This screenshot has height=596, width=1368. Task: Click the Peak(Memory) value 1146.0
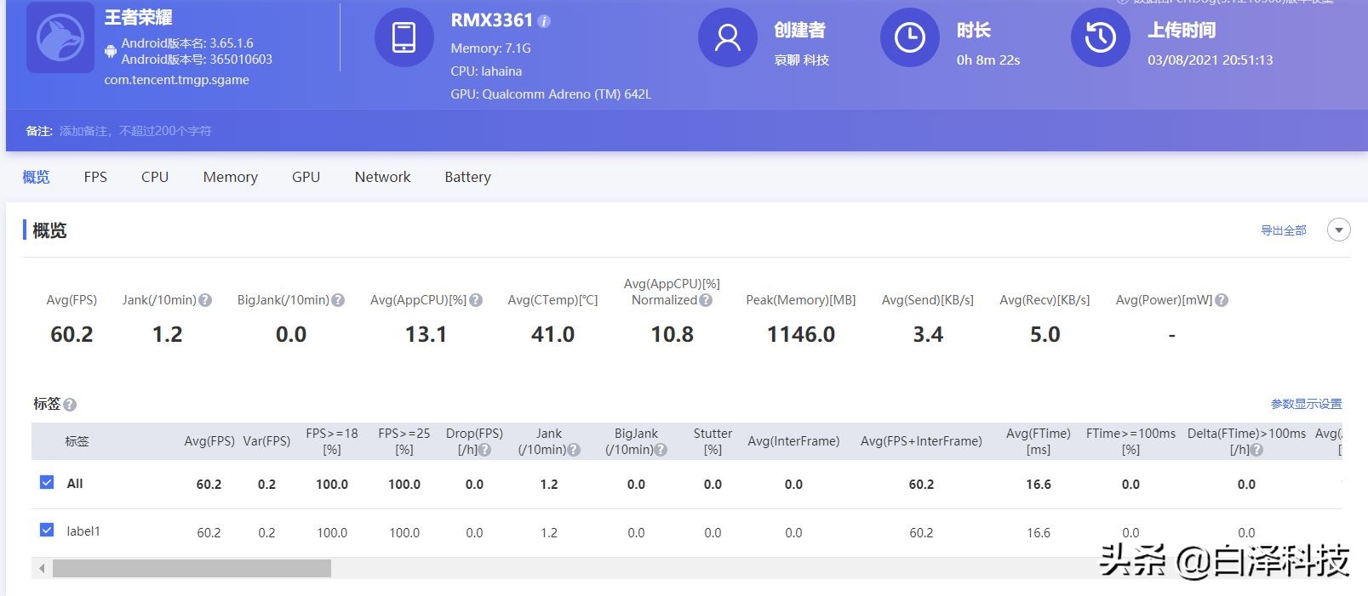(801, 335)
